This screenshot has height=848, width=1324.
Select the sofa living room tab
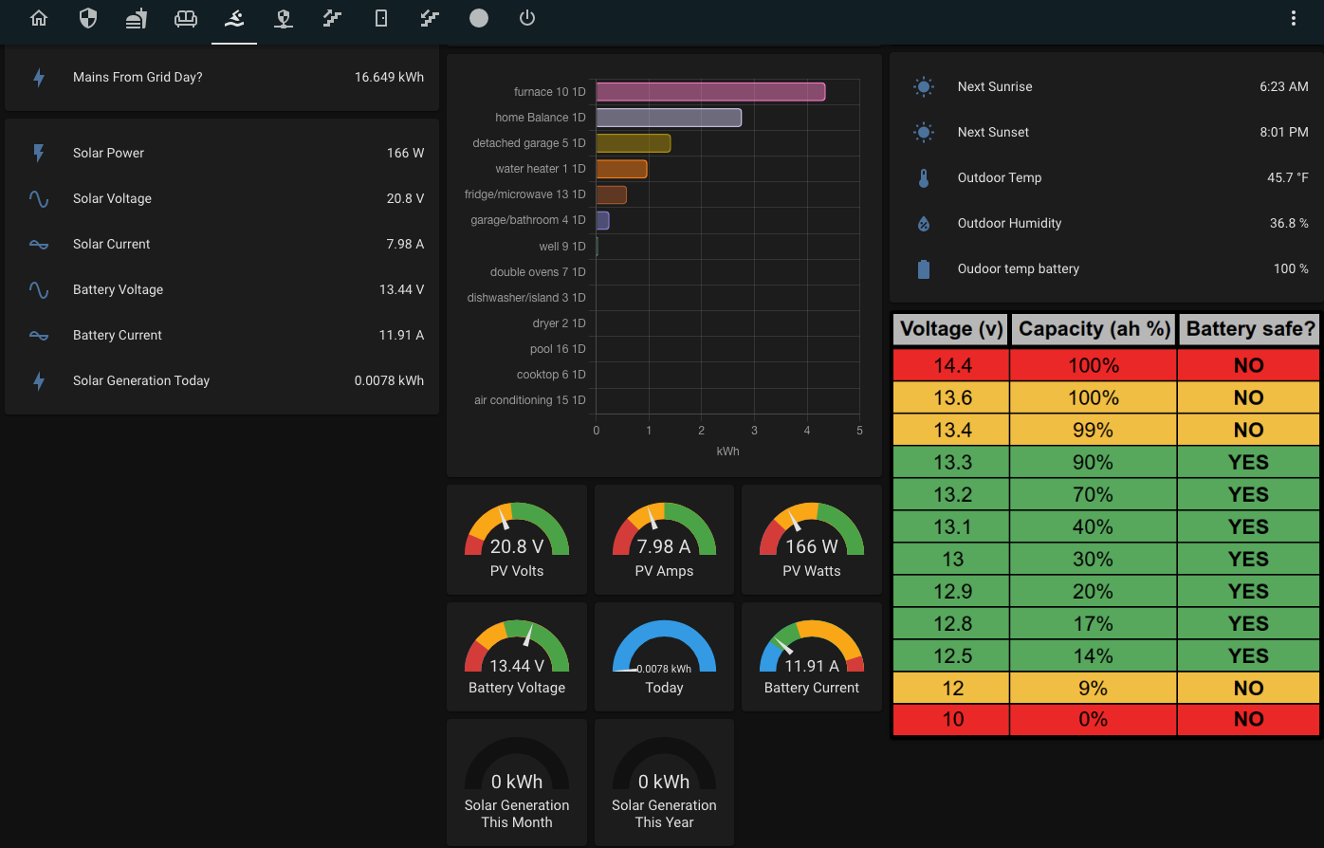point(186,18)
